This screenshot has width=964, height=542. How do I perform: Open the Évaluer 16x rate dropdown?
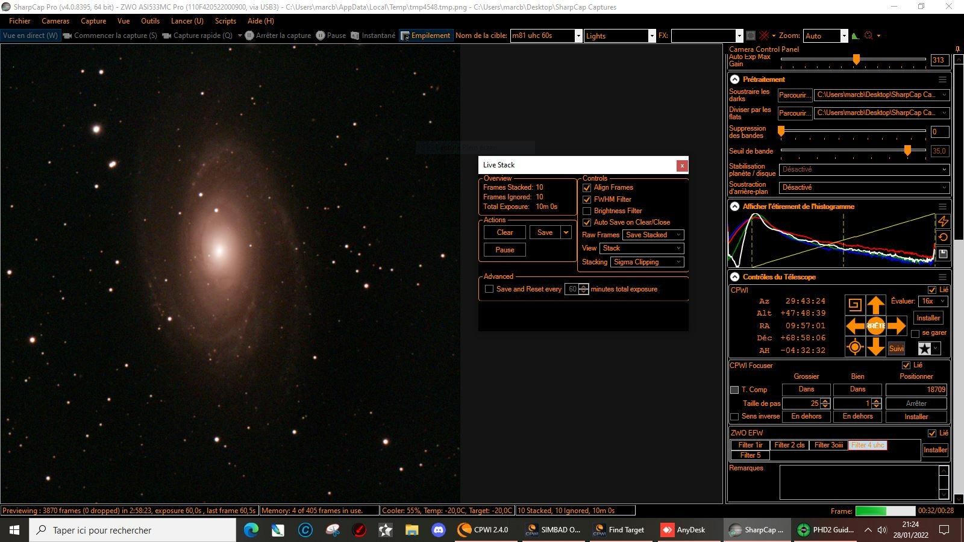tap(933, 301)
